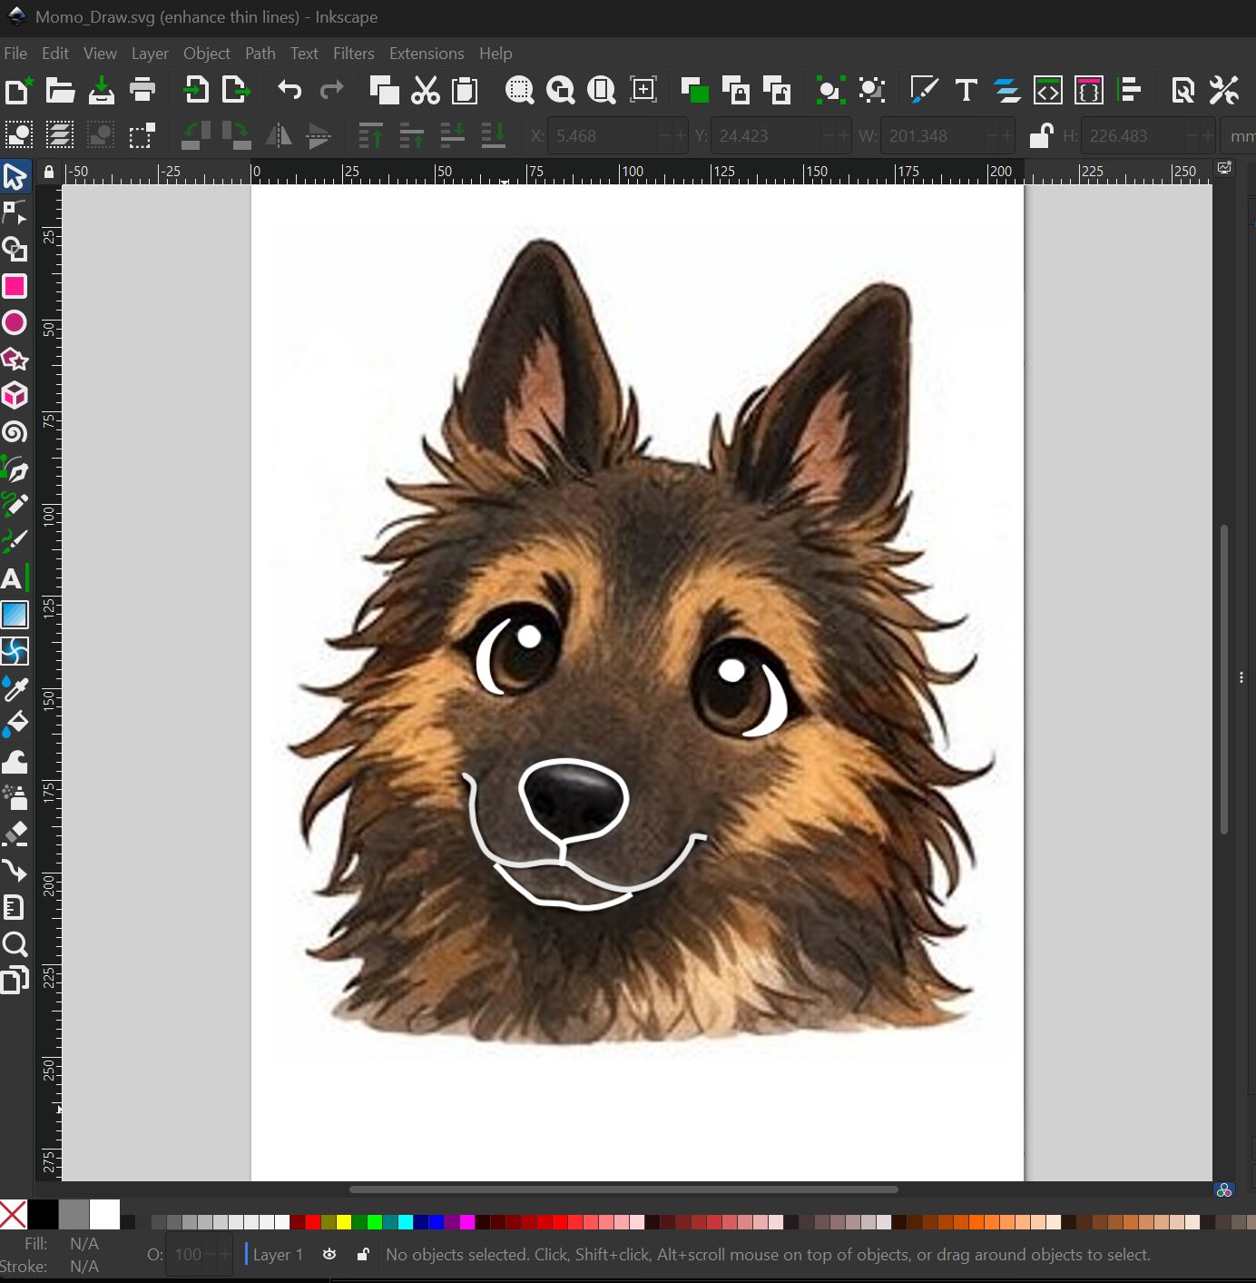Select the Eraser tool
This screenshot has width=1256, height=1283.
coord(15,834)
